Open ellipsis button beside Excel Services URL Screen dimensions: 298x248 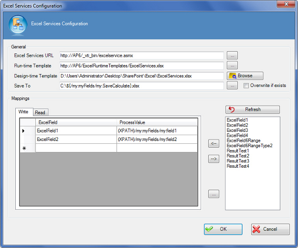point(232,55)
